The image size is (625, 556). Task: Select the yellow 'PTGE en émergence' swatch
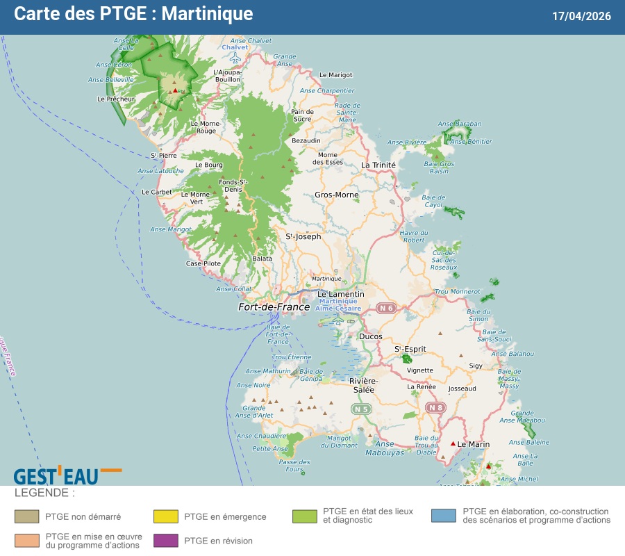click(165, 516)
